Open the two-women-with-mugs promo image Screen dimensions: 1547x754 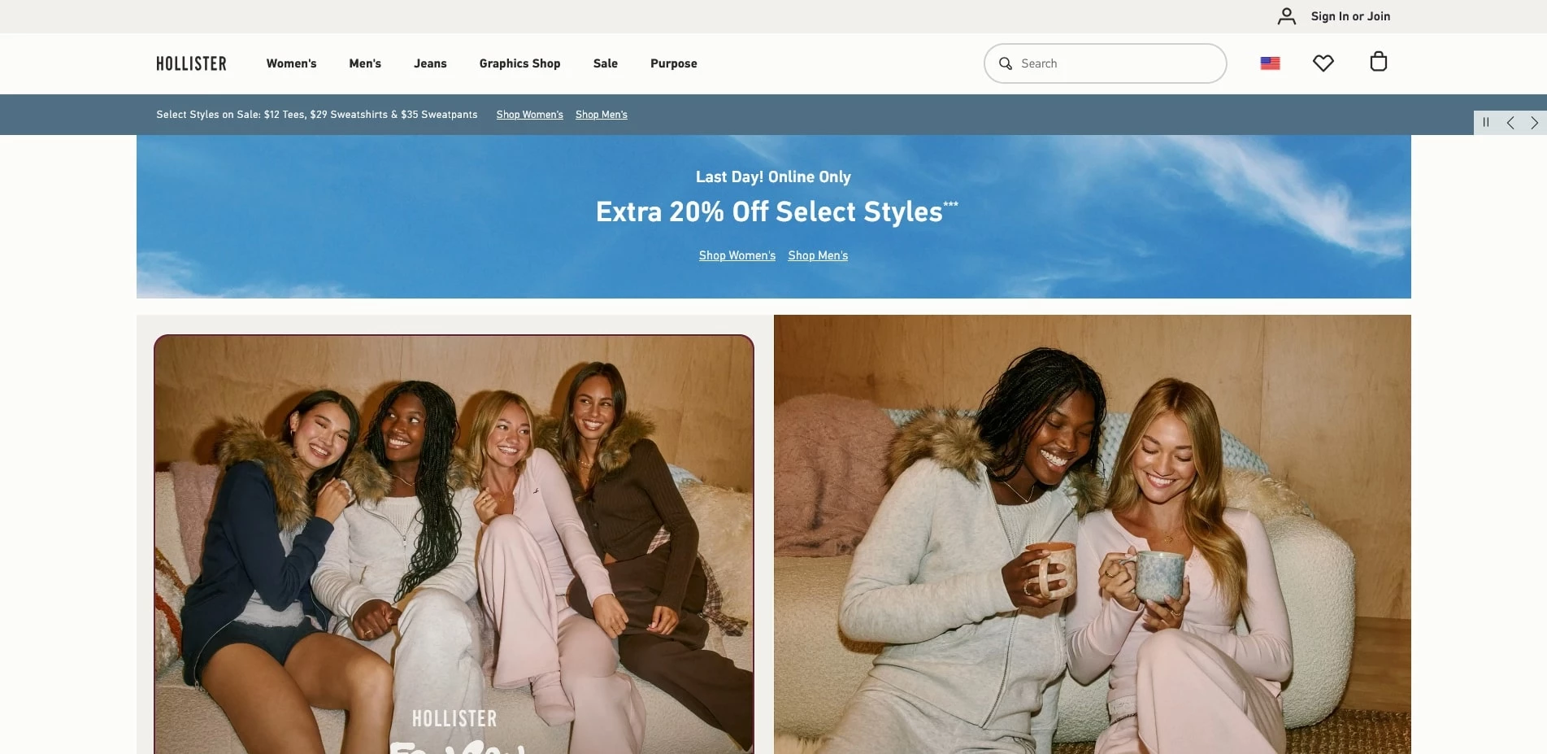tap(1092, 534)
